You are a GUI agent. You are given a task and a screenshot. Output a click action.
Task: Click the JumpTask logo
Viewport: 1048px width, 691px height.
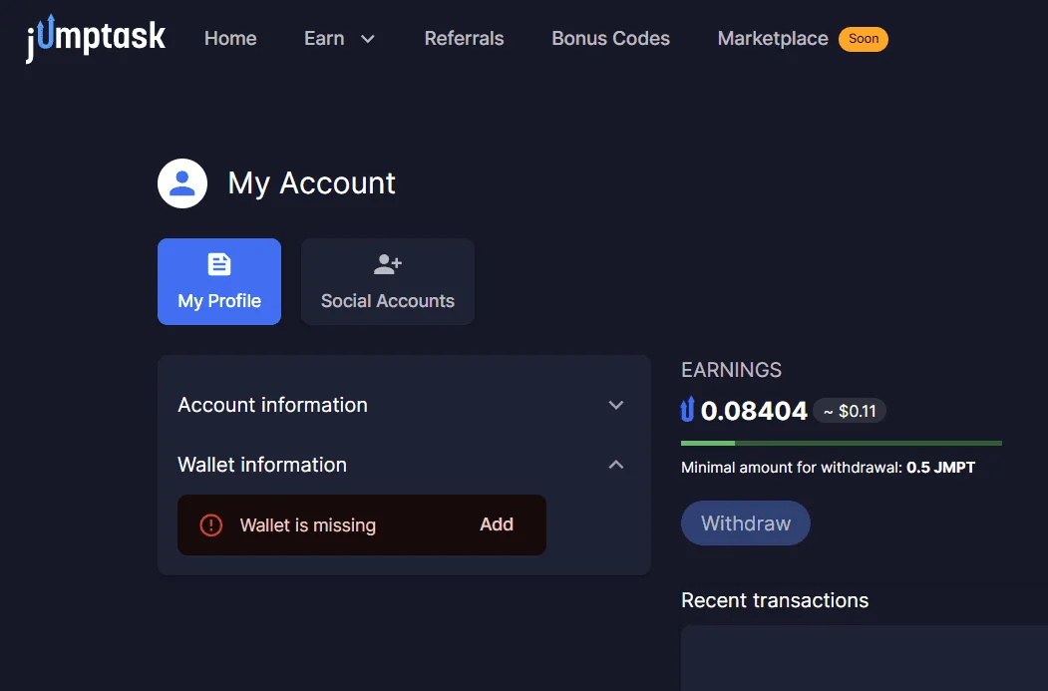point(95,38)
